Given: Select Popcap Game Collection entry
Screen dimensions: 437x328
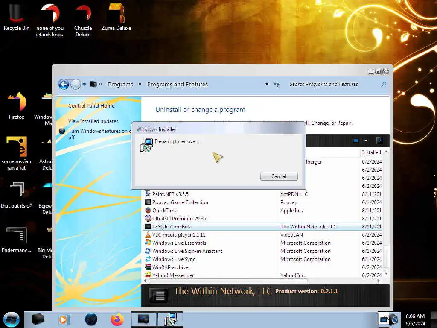Looking at the screenshot, I should 263,202.
